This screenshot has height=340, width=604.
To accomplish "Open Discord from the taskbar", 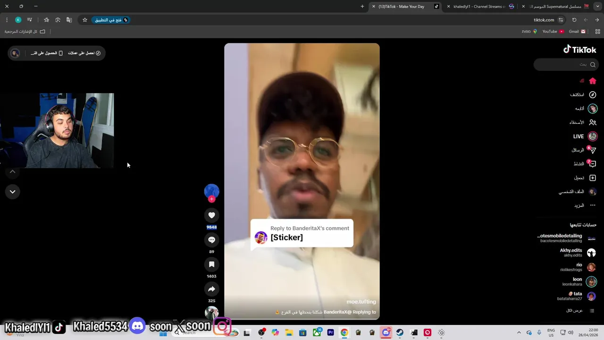I will pyautogui.click(x=386, y=333).
